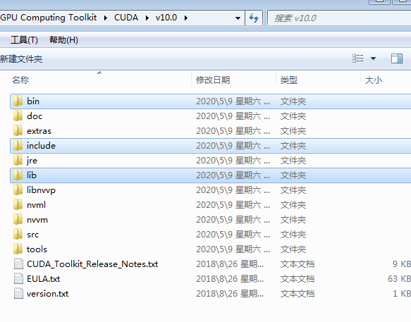Toggle the preview pane icon
This screenshot has width=411, height=322.
[x=397, y=58]
